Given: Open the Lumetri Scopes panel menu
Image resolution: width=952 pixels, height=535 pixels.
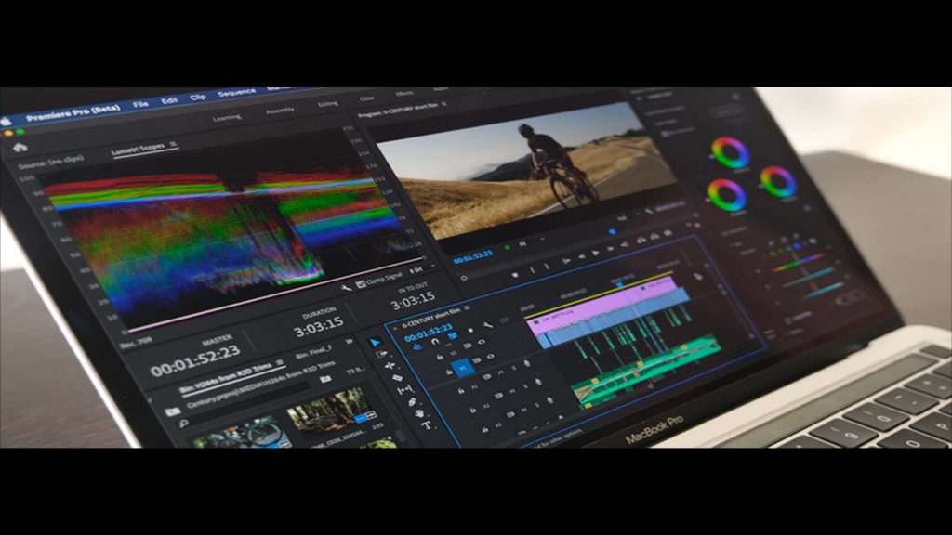Looking at the screenshot, I should 174,144.
